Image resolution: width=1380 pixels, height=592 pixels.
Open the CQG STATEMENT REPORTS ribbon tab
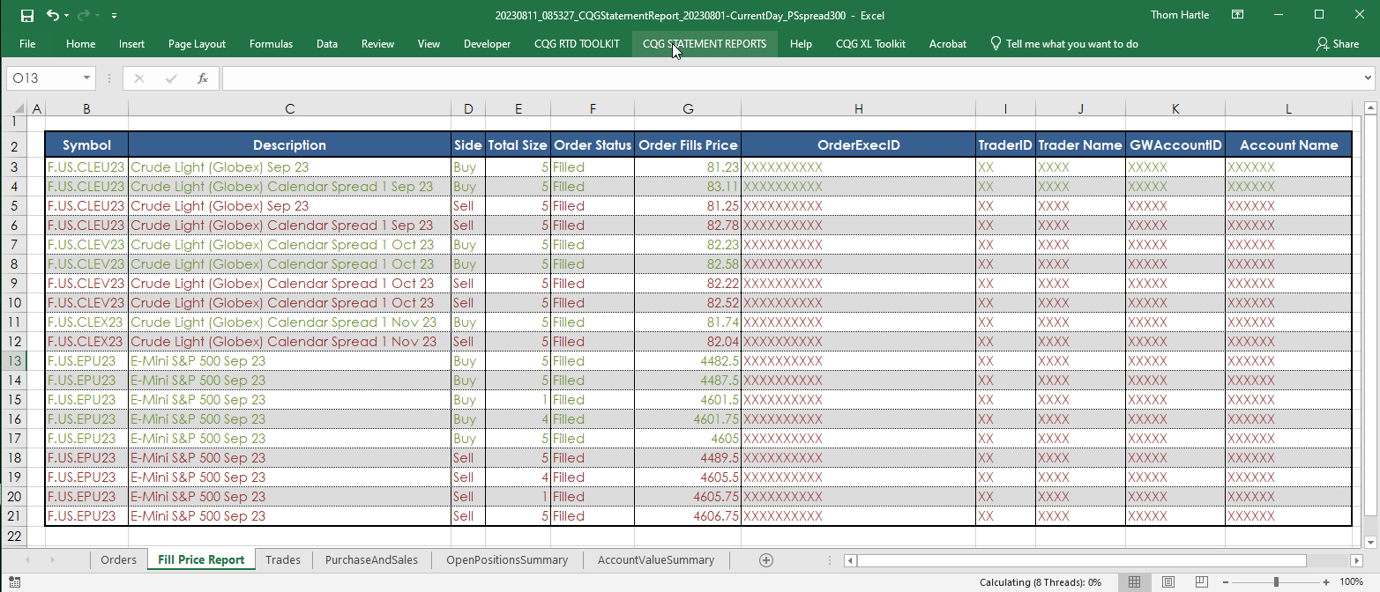(704, 44)
